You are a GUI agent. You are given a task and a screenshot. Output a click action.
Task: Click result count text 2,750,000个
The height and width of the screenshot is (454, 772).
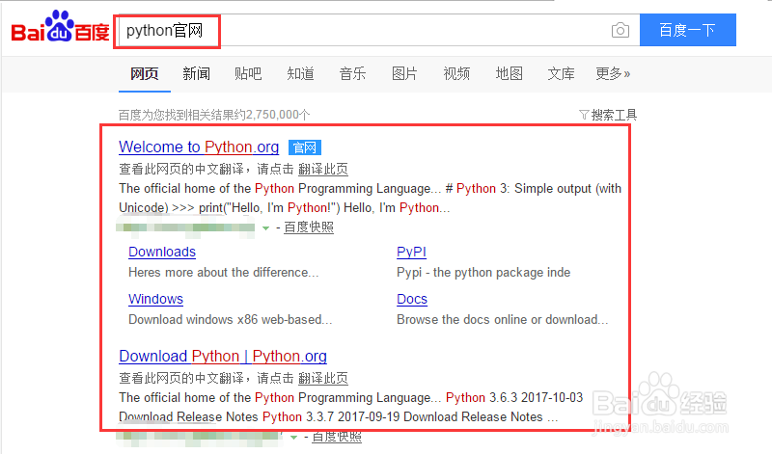pyautogui.click(x=278, y=115)
